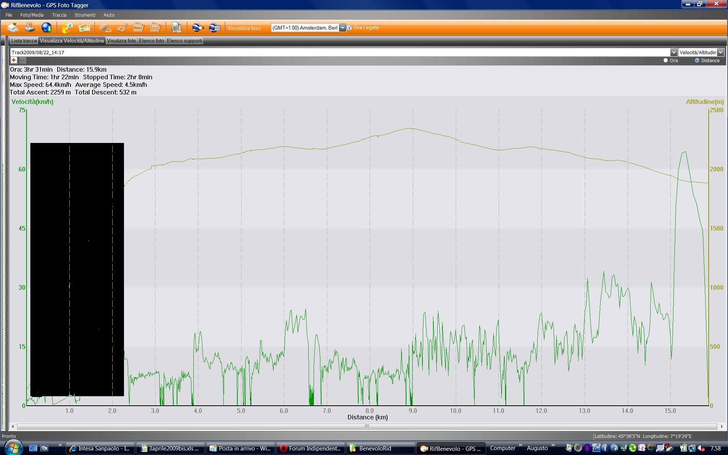Open the Windows Start orb
728x455 pixels.
click(x=13, y=447)
